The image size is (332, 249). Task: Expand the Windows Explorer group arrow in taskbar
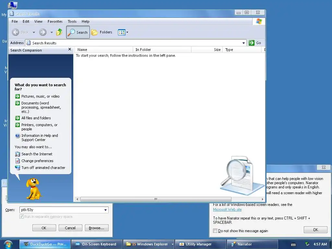[x=172, y=244]
